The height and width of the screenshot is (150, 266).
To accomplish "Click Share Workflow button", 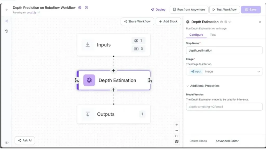I will [137, 21].
